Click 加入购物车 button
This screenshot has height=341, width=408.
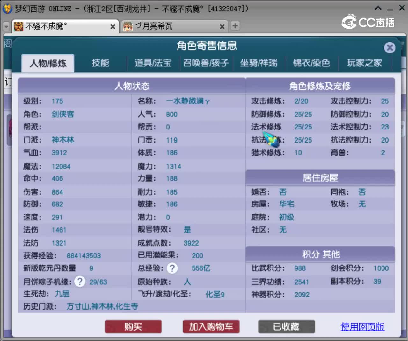(x=211, y=327)
